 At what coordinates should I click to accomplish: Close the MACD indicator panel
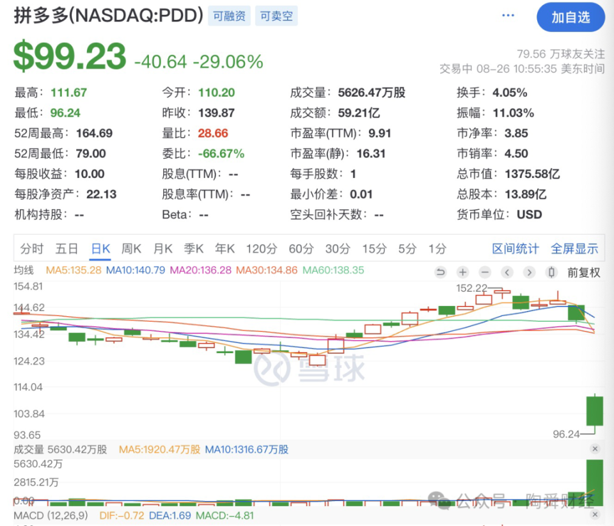tap(595, 514)
